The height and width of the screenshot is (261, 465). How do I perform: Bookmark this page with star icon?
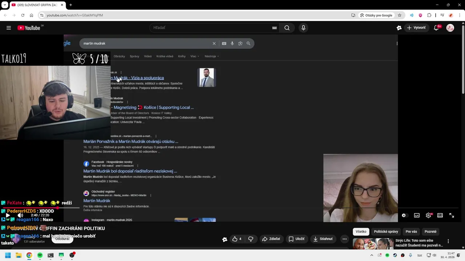pyautogui.click(x=400, y=15)
